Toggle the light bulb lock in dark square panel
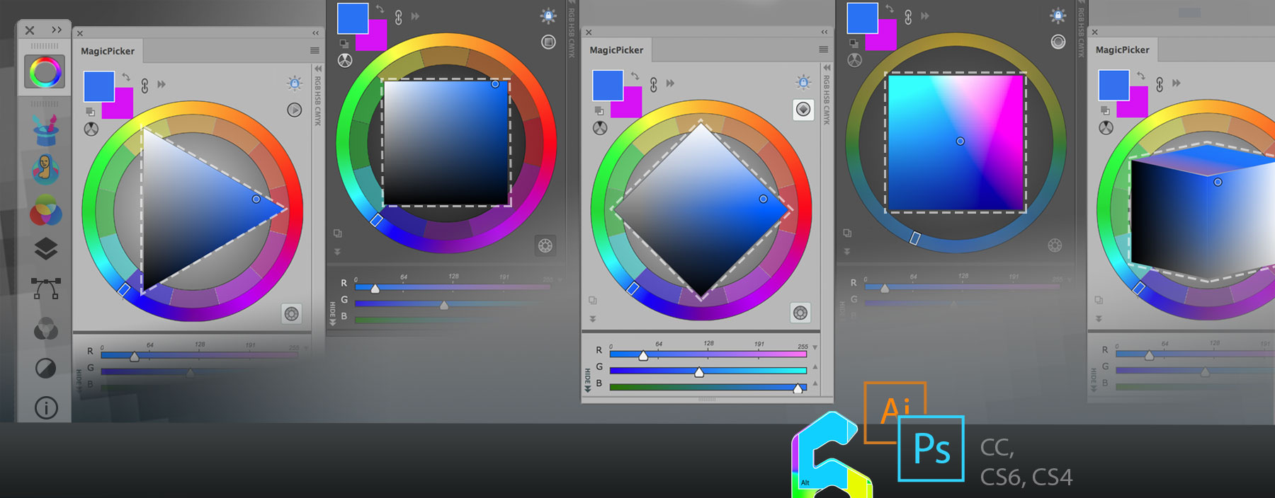1275x498 pixels. coord(548,16)
